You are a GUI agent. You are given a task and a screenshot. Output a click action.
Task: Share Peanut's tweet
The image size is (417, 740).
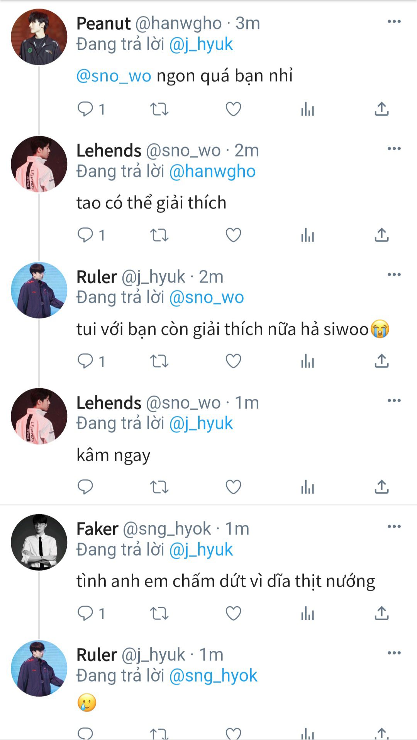pyautogui.click(x=381, y=109)
